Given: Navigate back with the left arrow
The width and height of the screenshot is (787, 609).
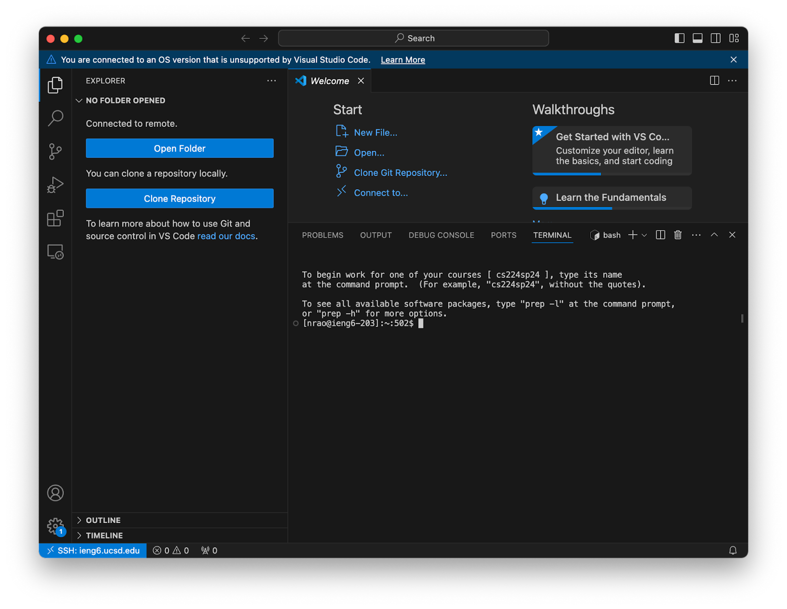Looking at the screenshot, I should click(245, 38).
